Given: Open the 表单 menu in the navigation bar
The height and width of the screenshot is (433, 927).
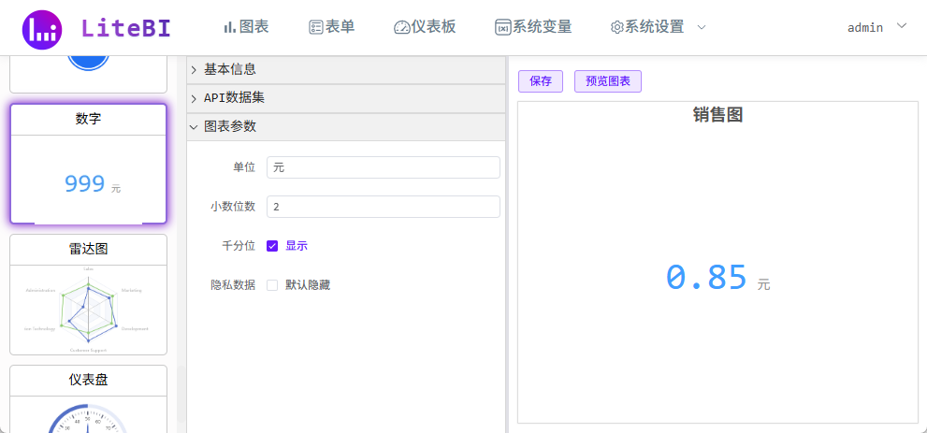Looking at the screenshot, I should [332, 26].
